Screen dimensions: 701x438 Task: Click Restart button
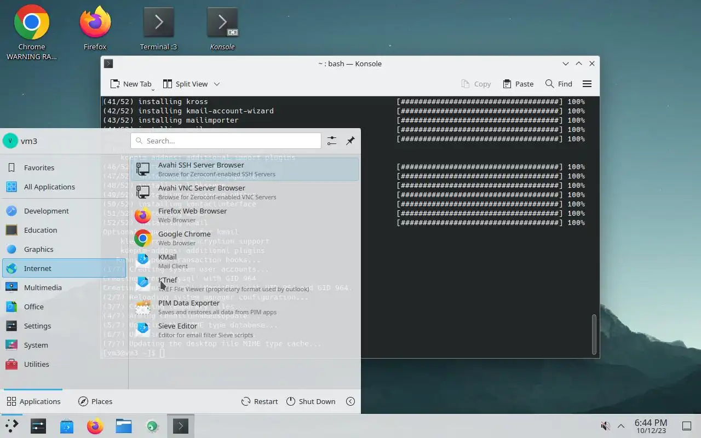[260, 401]
